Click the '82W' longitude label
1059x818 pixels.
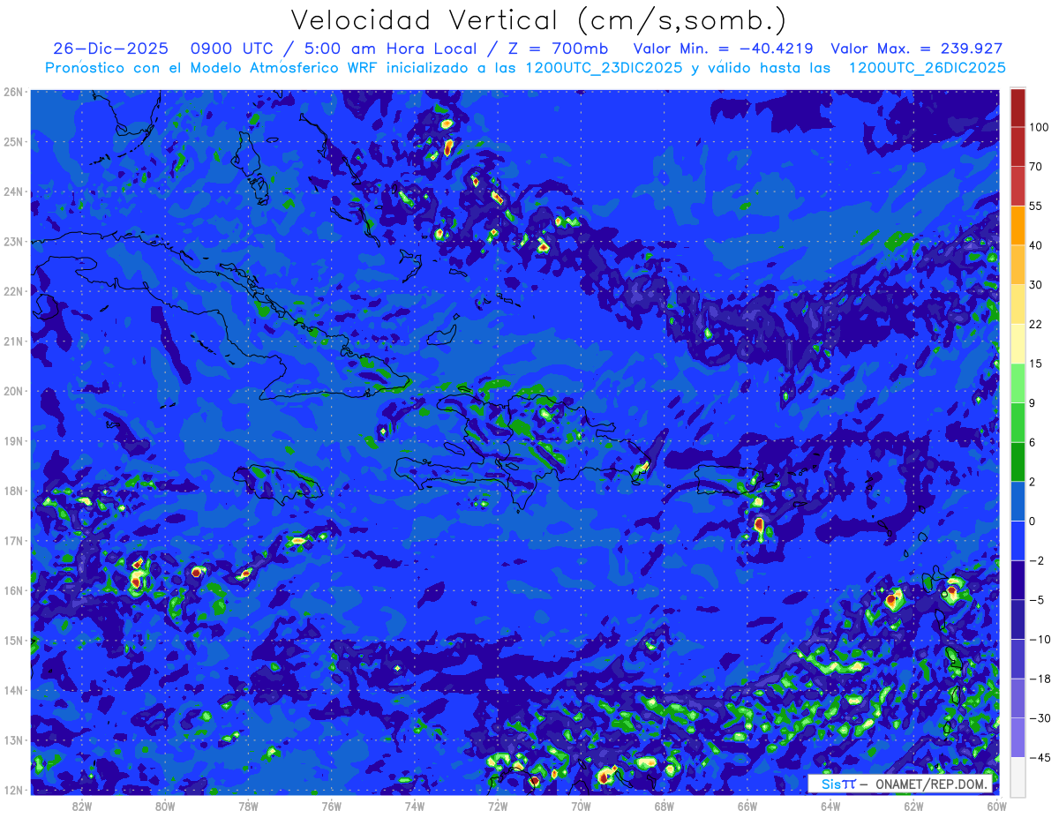tap(82, 806)
